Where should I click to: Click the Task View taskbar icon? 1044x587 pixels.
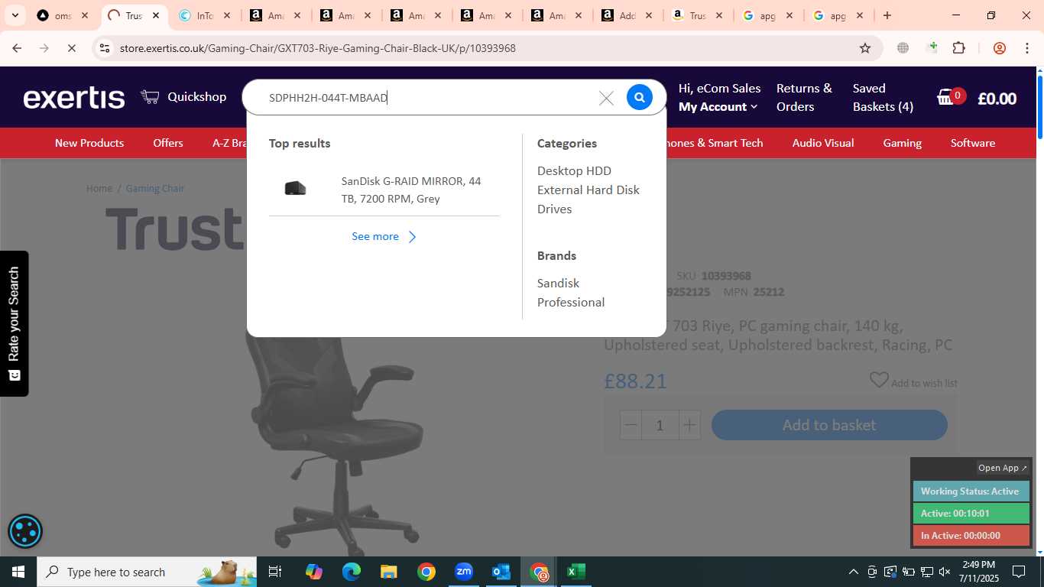point(276,572)
